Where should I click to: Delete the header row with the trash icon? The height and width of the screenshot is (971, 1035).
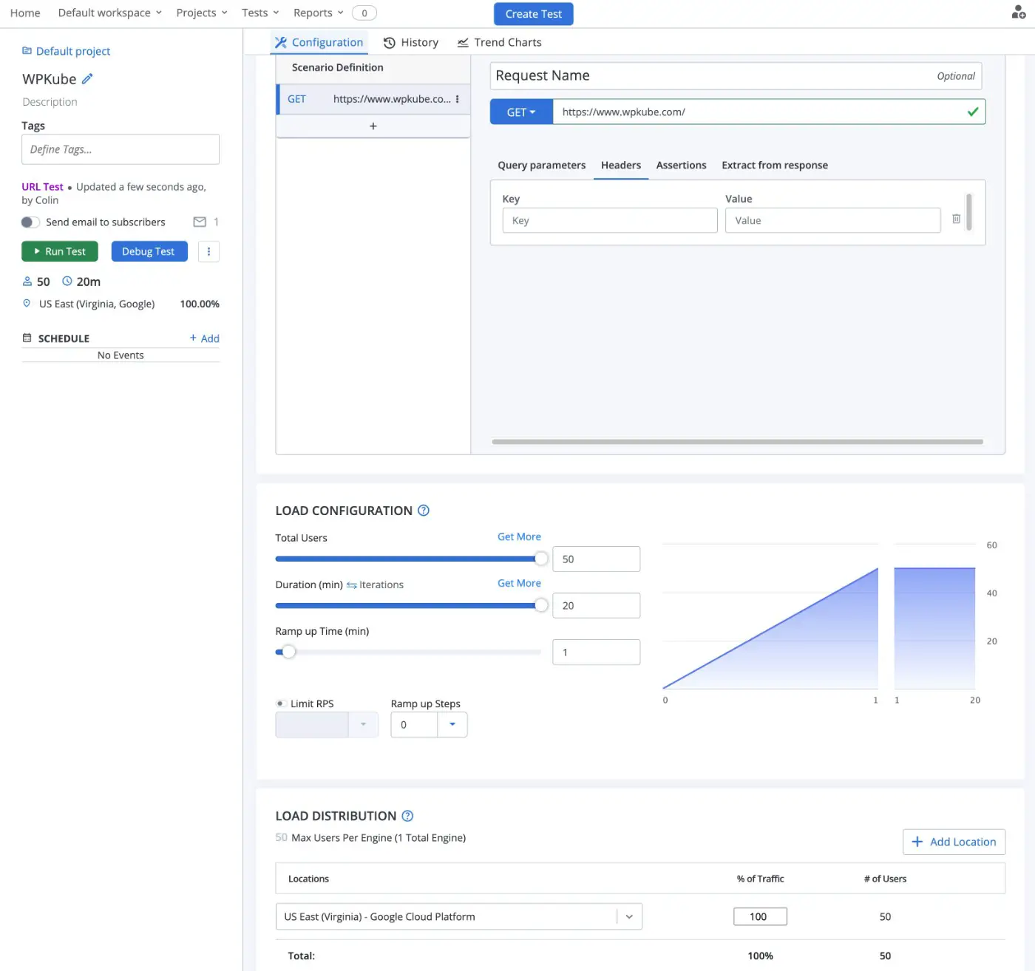[956, 219]
